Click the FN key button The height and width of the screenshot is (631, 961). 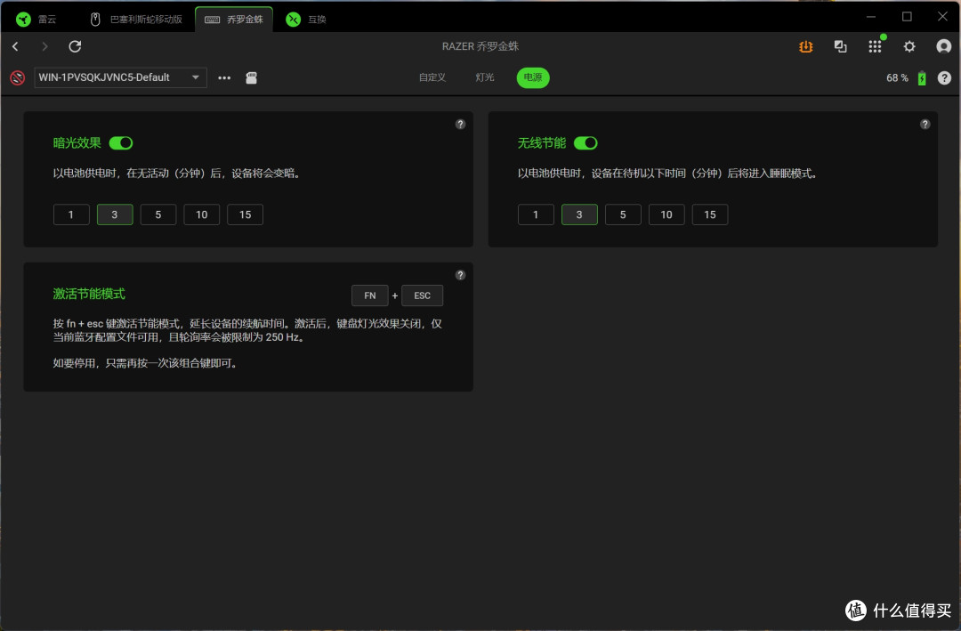click(369, 295)
